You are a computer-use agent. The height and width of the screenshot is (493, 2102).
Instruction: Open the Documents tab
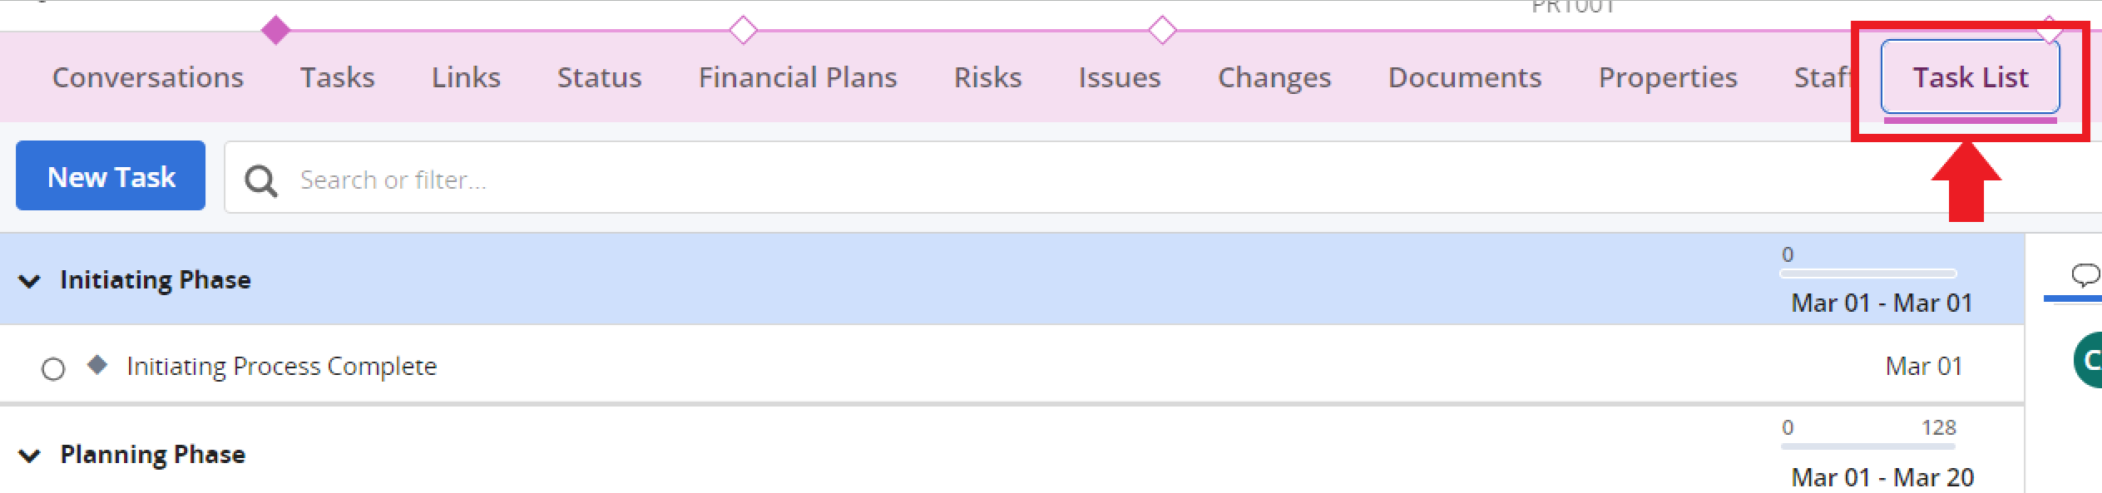[x=1465, y=77]
